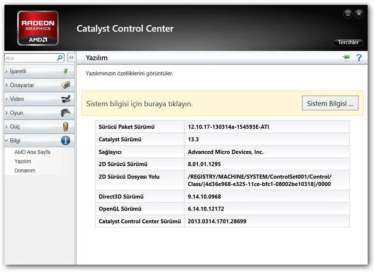Open the Tercihler preferences menu
Viewport: 375px width, 272px height.
[348, 42]
